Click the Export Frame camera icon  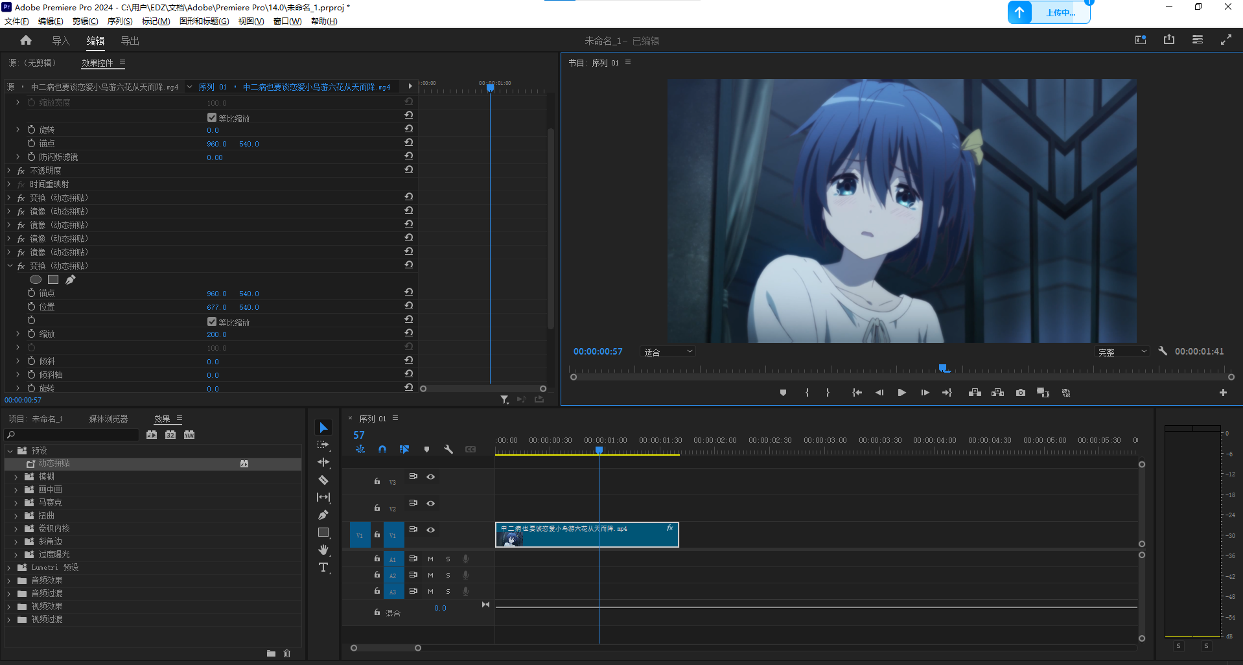[x=1021, y=393]
